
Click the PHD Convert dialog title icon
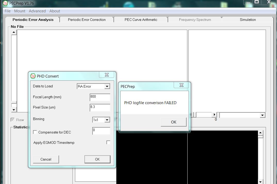[33, 76]
